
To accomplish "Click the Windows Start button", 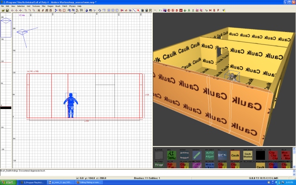I will pyautogui.click(x=8, y=183).
